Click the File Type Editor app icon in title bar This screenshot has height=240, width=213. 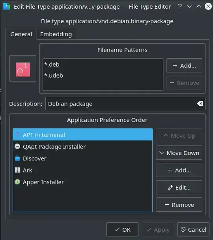[x=7, y=7]
